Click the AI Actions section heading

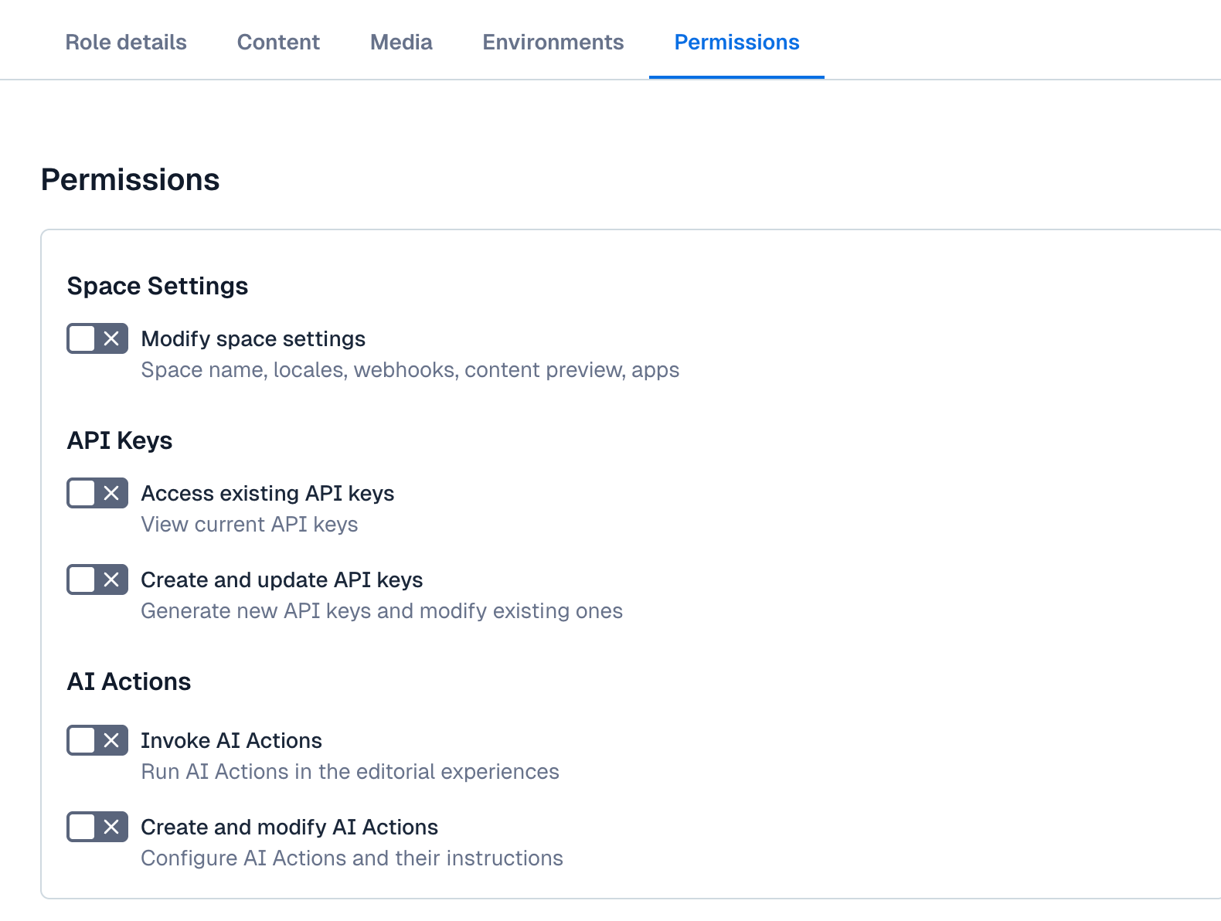[129, 681]
